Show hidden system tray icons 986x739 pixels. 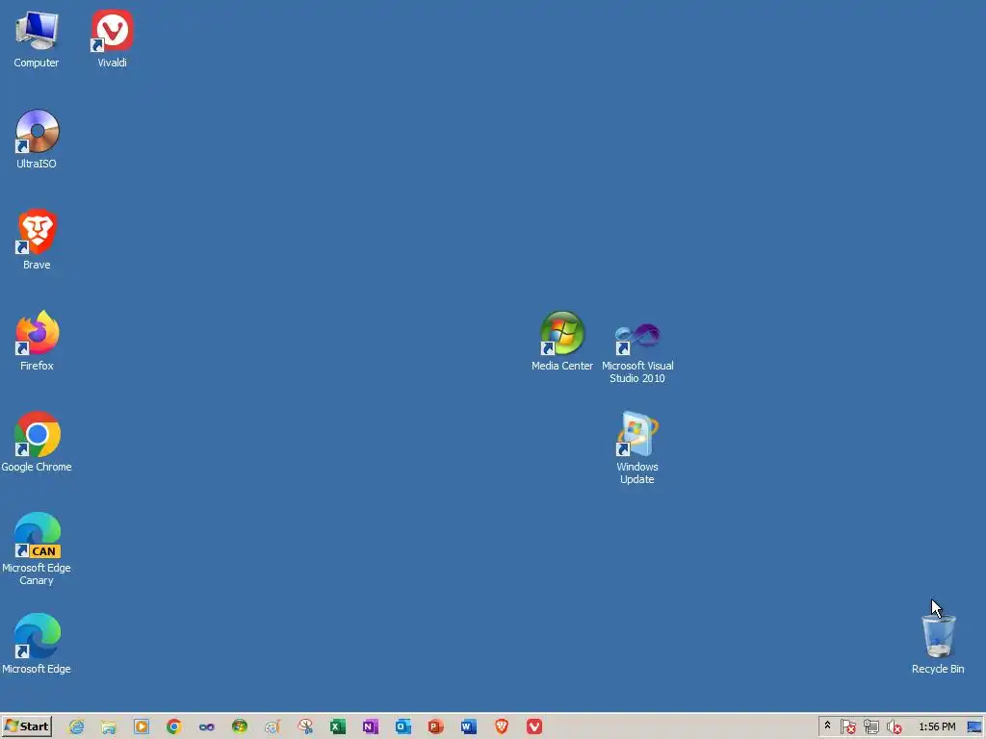pyautogui.click(x=827, y=726)
